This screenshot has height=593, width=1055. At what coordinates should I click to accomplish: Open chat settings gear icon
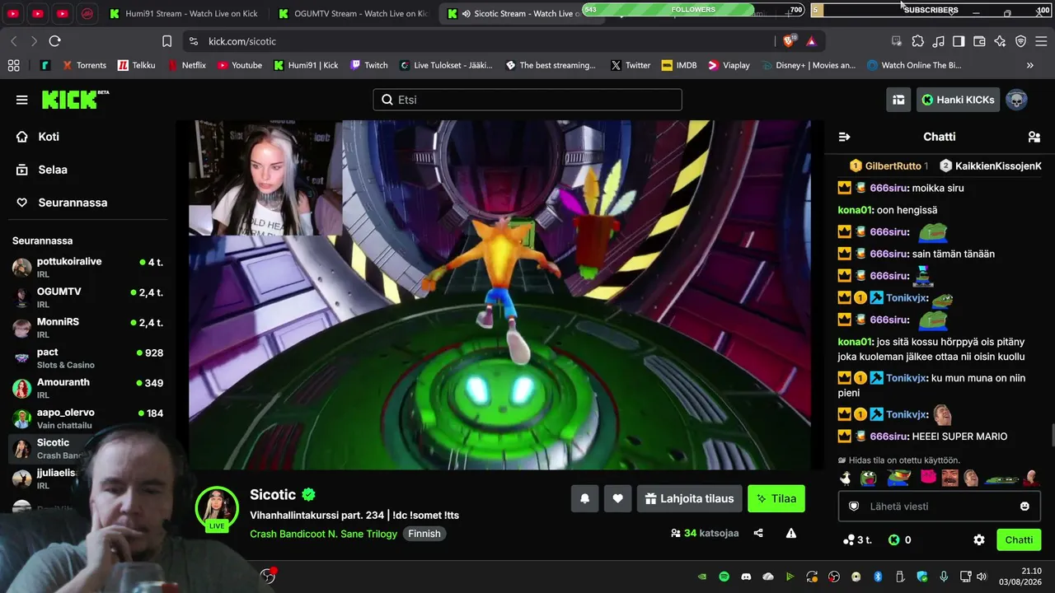coord(979,539)
